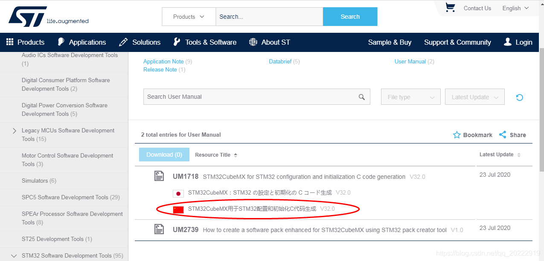Click the UM2739 document icon
This screenshot has width=544, height=261.
[159, 229]
